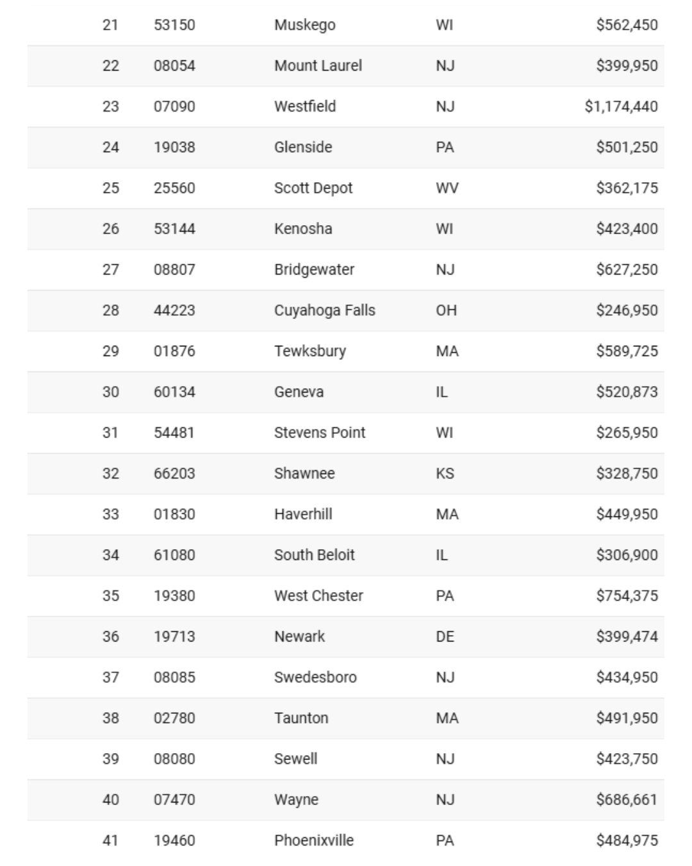Select ZIP code 08054
This screenshot has height=866, width=692.
click(174, 65)
